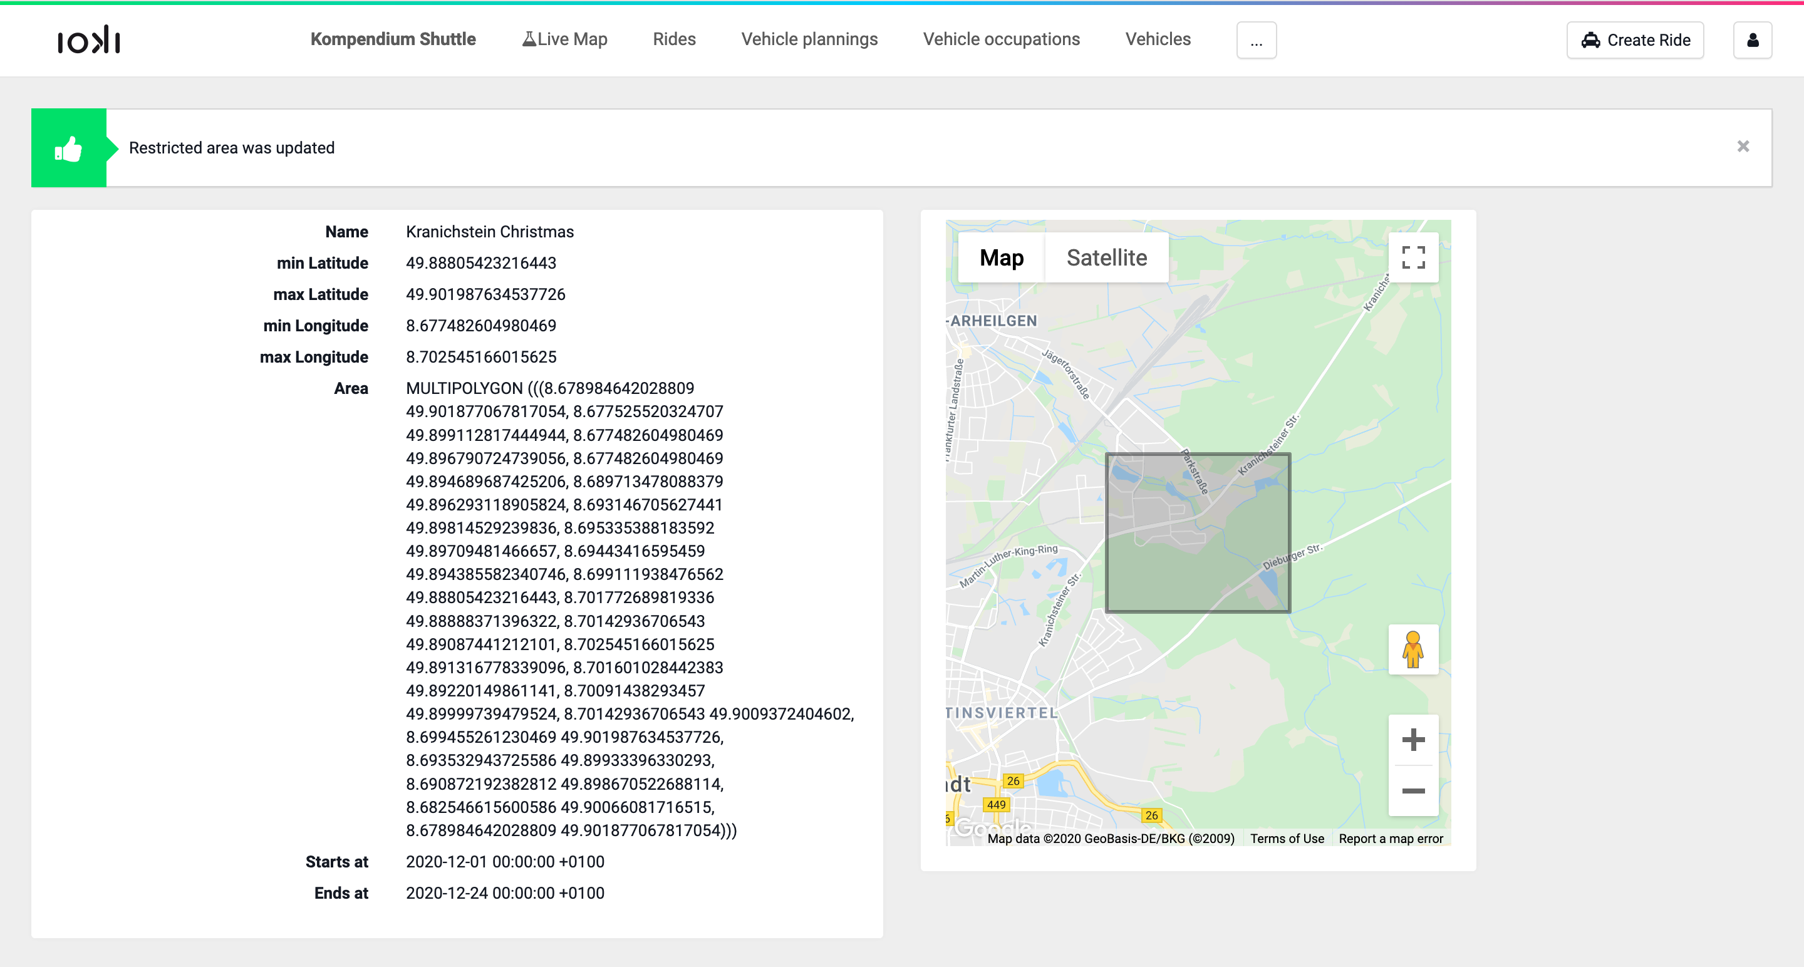Click the thumbs-up success icon
Image resolution: width=1804 pixels, height=967 pixels.
pos(69,148)
